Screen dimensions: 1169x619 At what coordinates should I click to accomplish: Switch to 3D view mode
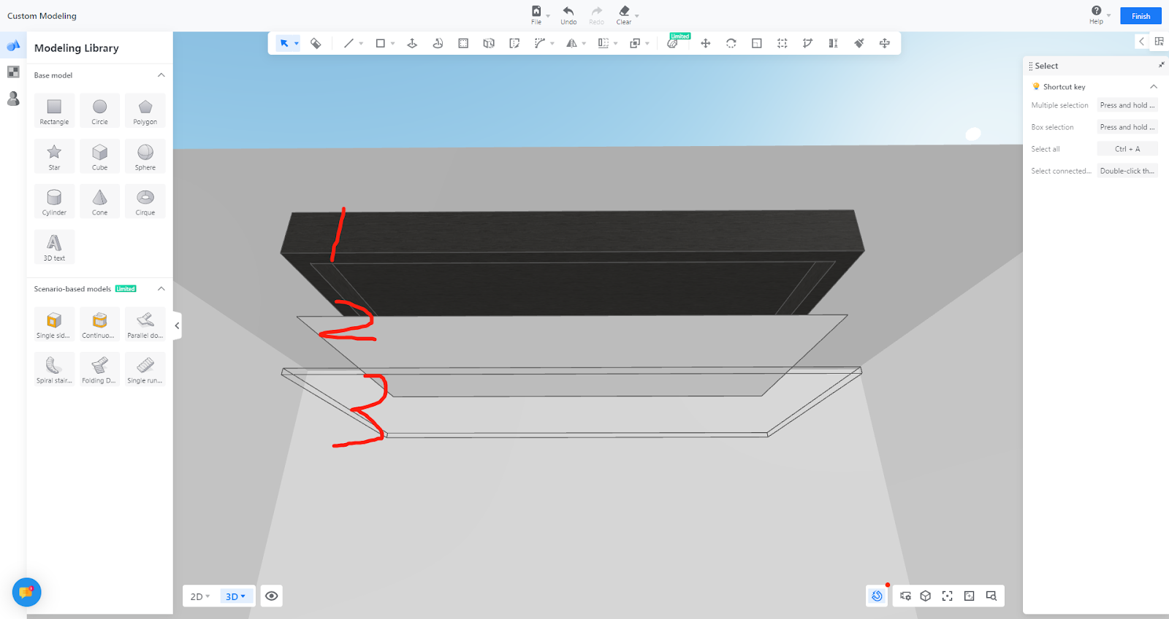click(x=235, y=596)
